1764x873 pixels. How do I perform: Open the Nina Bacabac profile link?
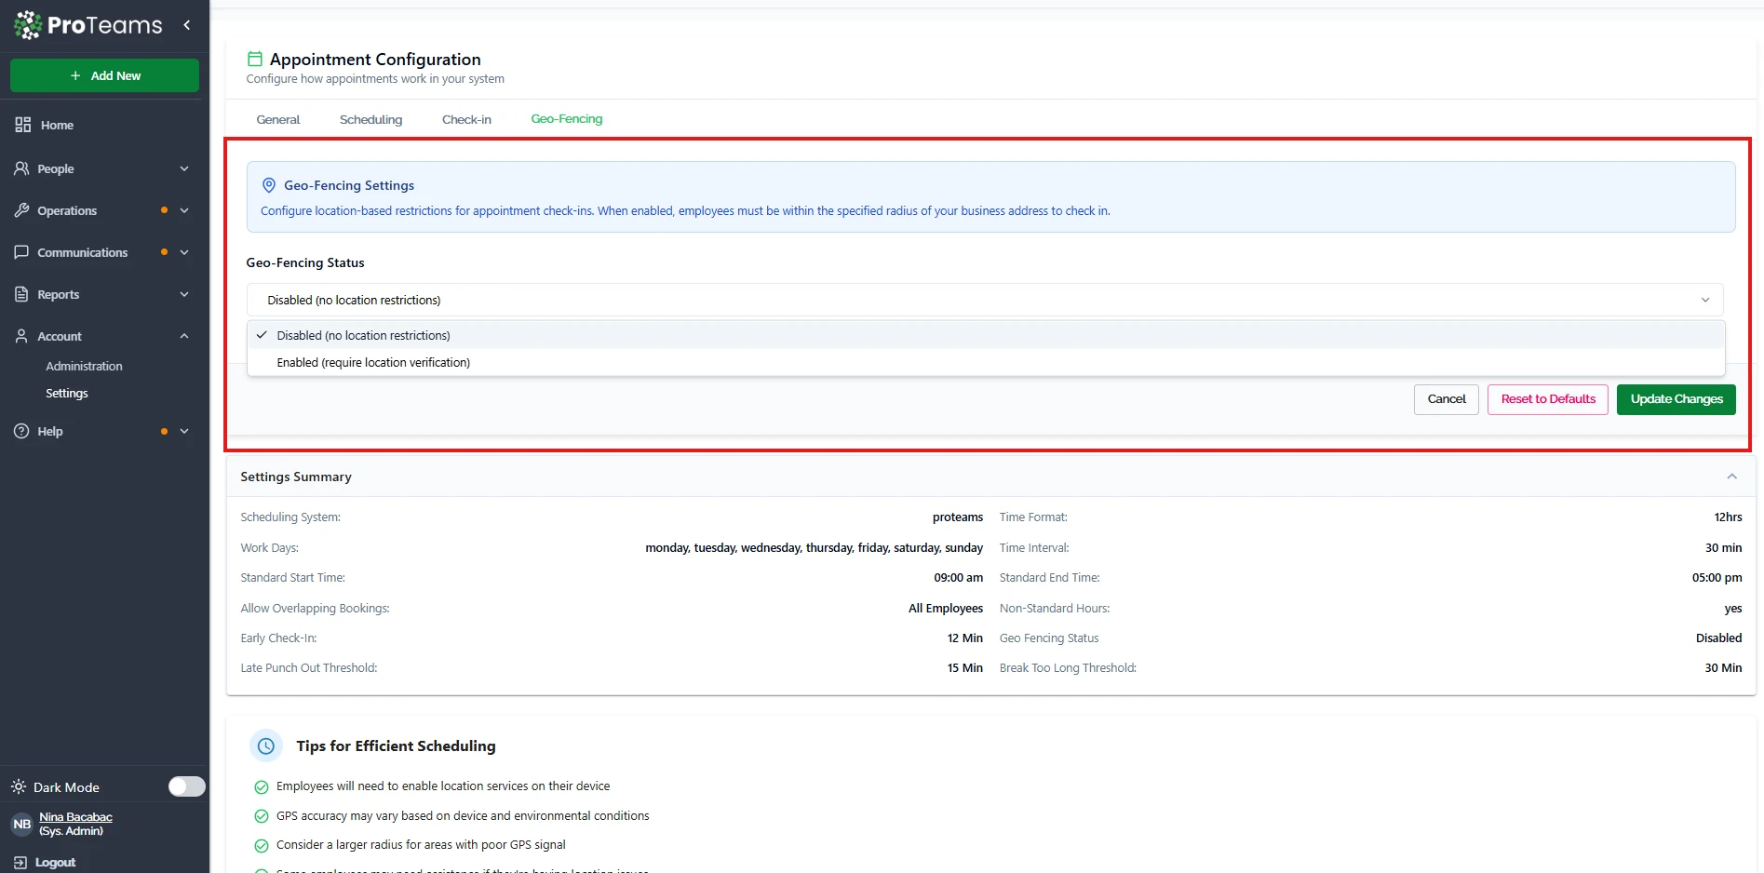[75, 817]
